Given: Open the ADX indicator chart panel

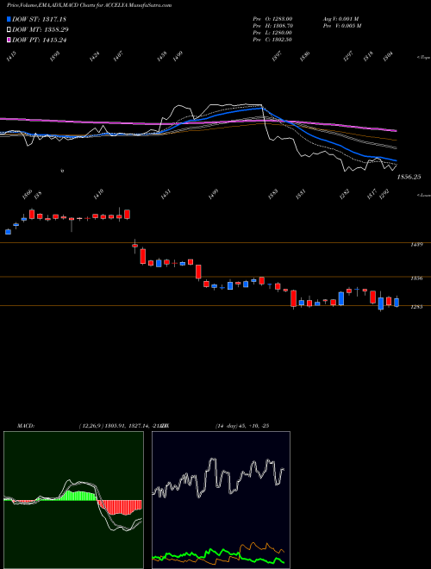Looking at the screenshot, I should tap(221, 500).
